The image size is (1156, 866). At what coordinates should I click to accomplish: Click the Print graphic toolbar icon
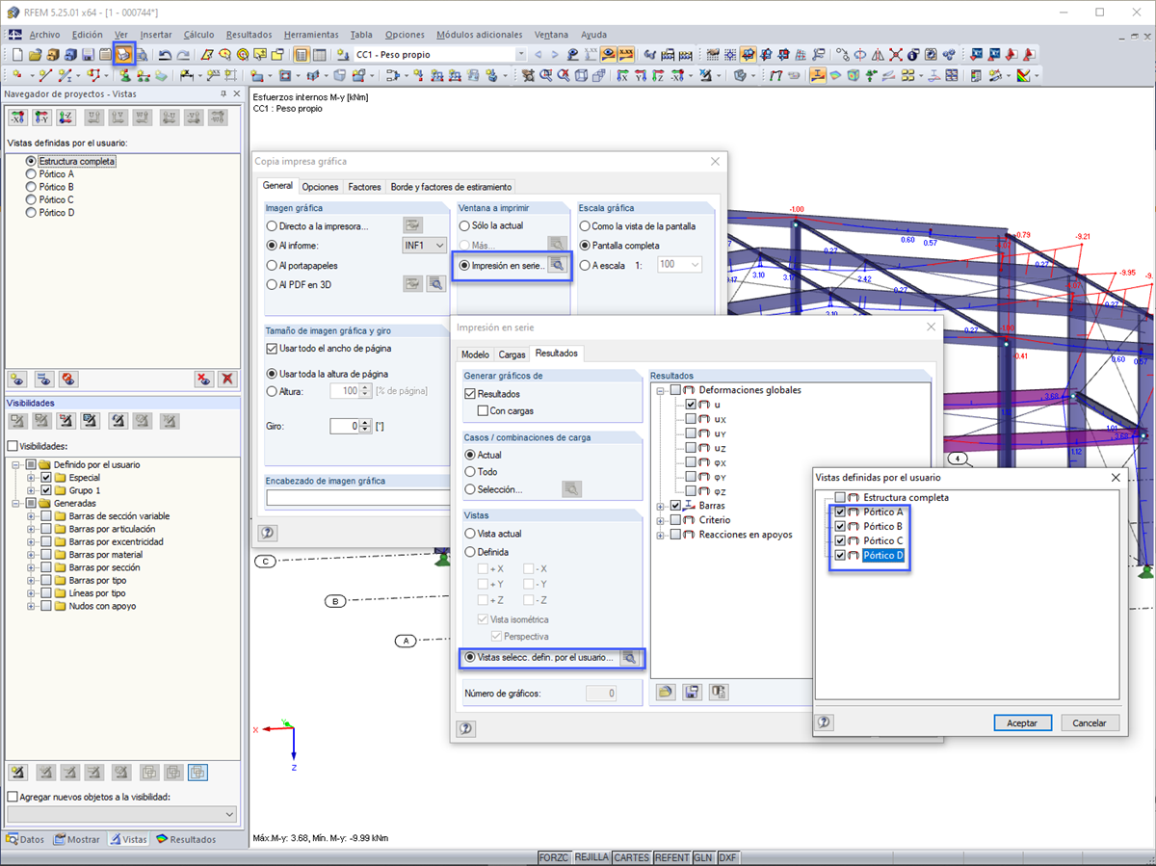click(x=123, y=55)
